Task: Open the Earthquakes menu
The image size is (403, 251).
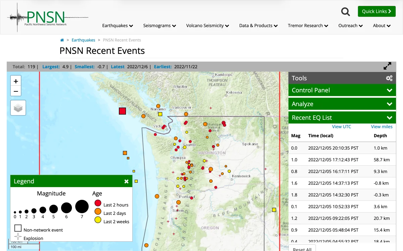Action: coord(118,25)
